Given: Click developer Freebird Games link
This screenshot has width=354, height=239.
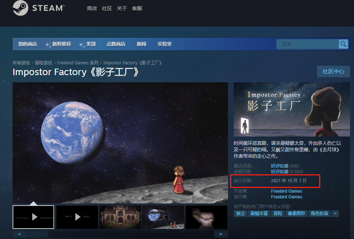Looking at the screenshot, I should (287, 191).
